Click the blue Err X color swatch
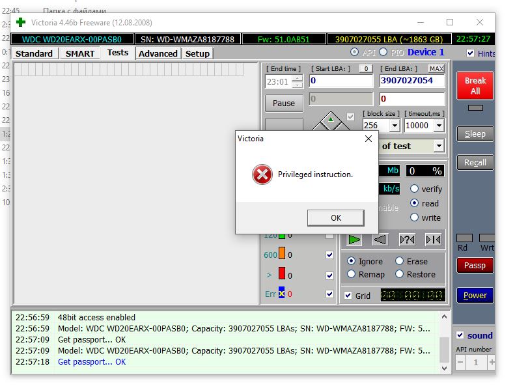The height and width of the screenshot is (390, 515). click(x=281, y=292)
